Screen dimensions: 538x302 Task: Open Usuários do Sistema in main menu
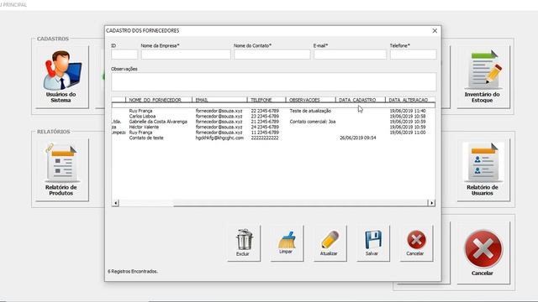(x=62, y=77)
